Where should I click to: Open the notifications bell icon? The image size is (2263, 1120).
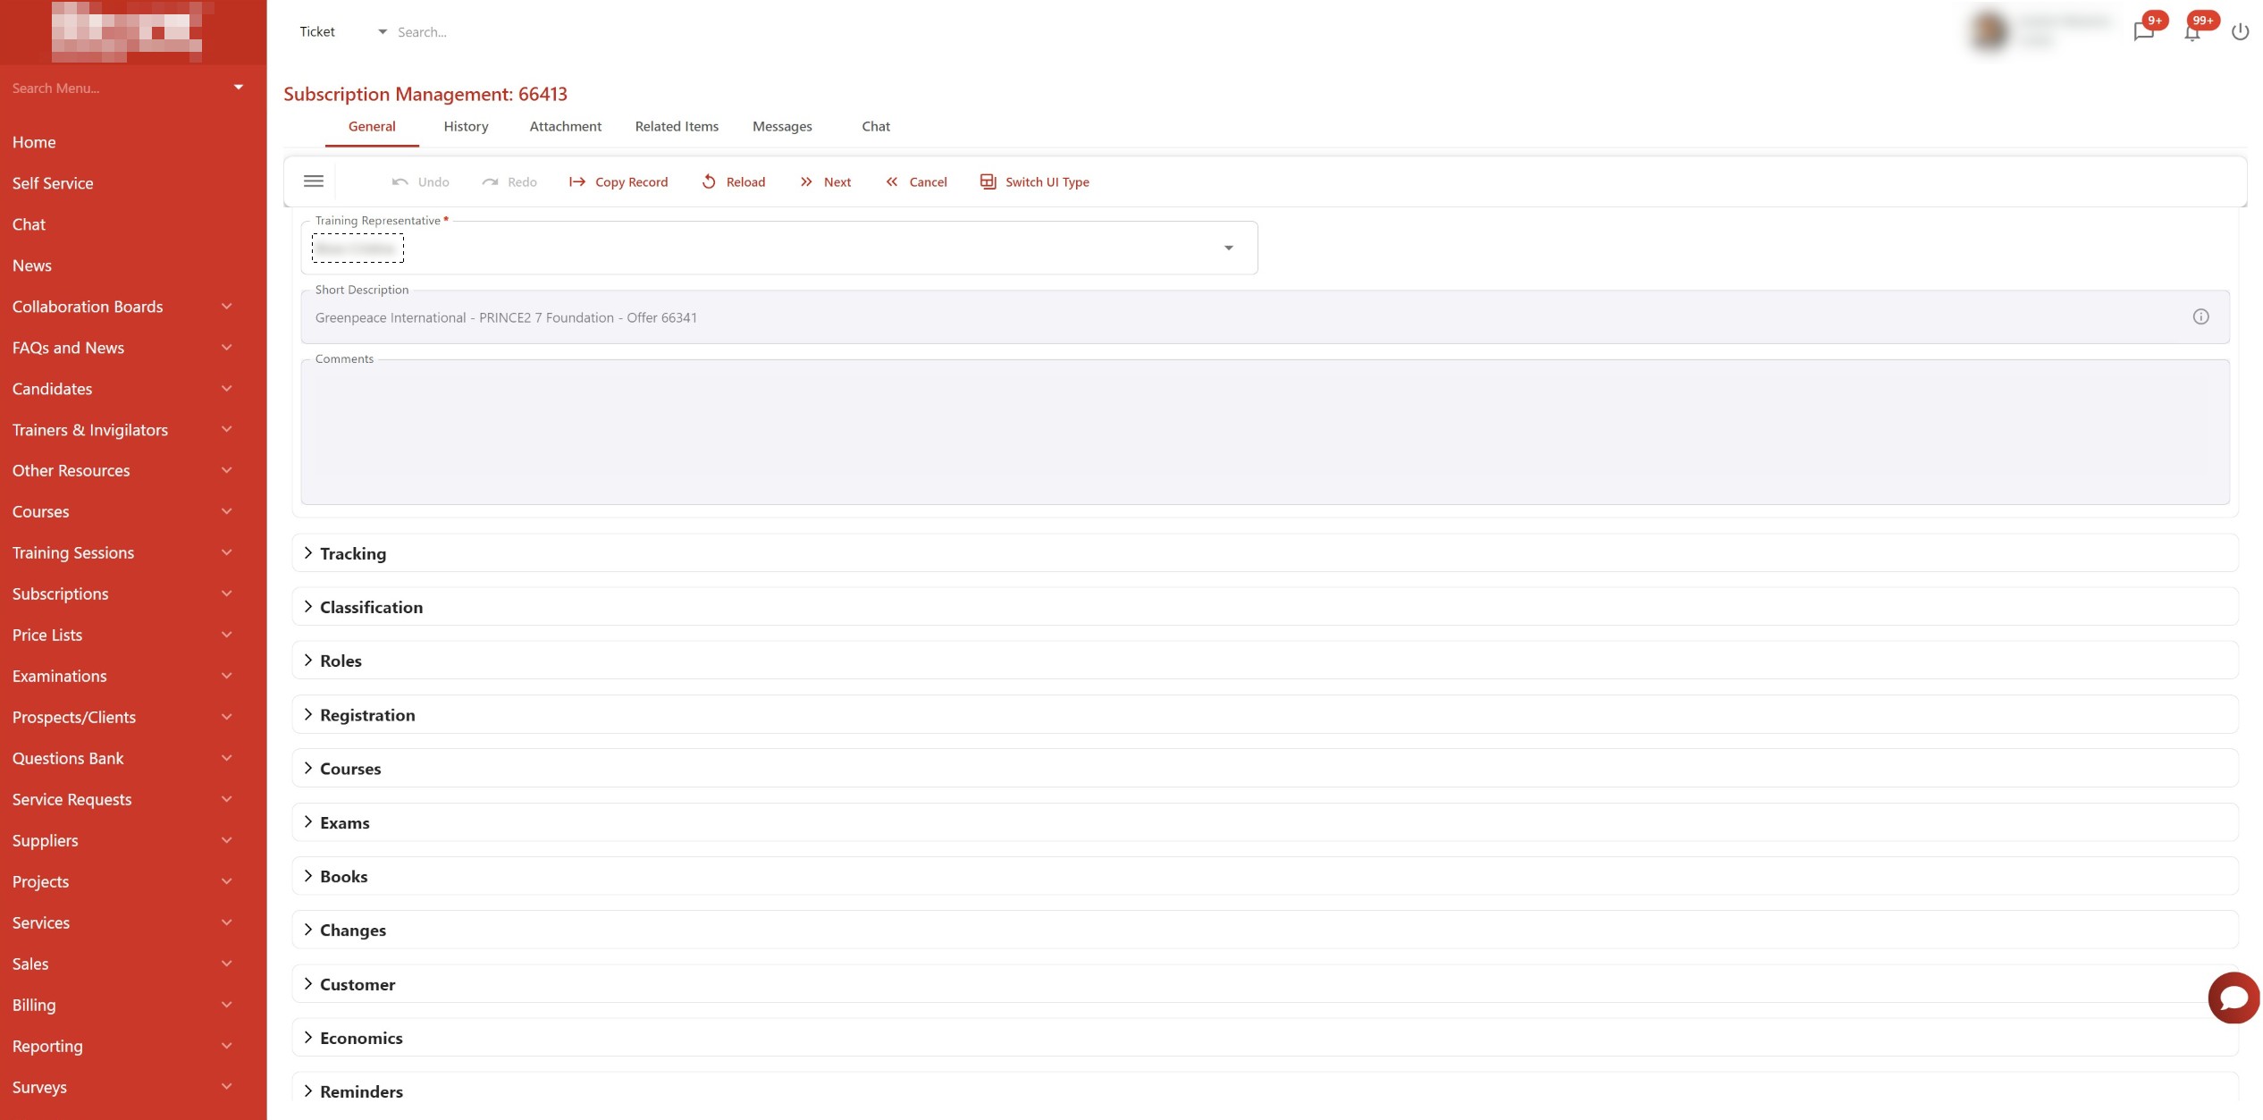point(2191,33)
